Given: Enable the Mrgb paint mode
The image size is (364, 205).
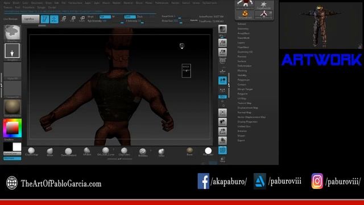Looking at the screenshot, I should point(90,17).
